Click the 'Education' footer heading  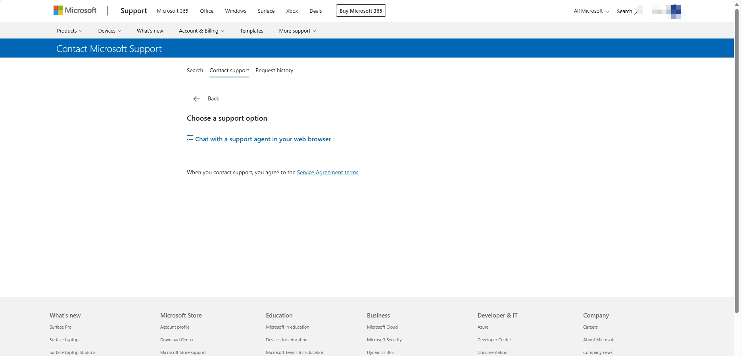point(279,316)
